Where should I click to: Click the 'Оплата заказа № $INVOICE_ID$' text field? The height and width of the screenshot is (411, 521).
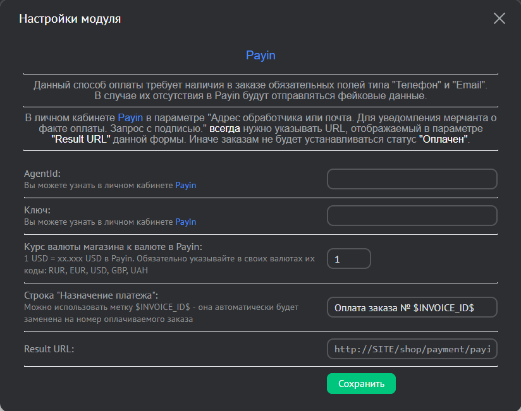click(412, 307)
